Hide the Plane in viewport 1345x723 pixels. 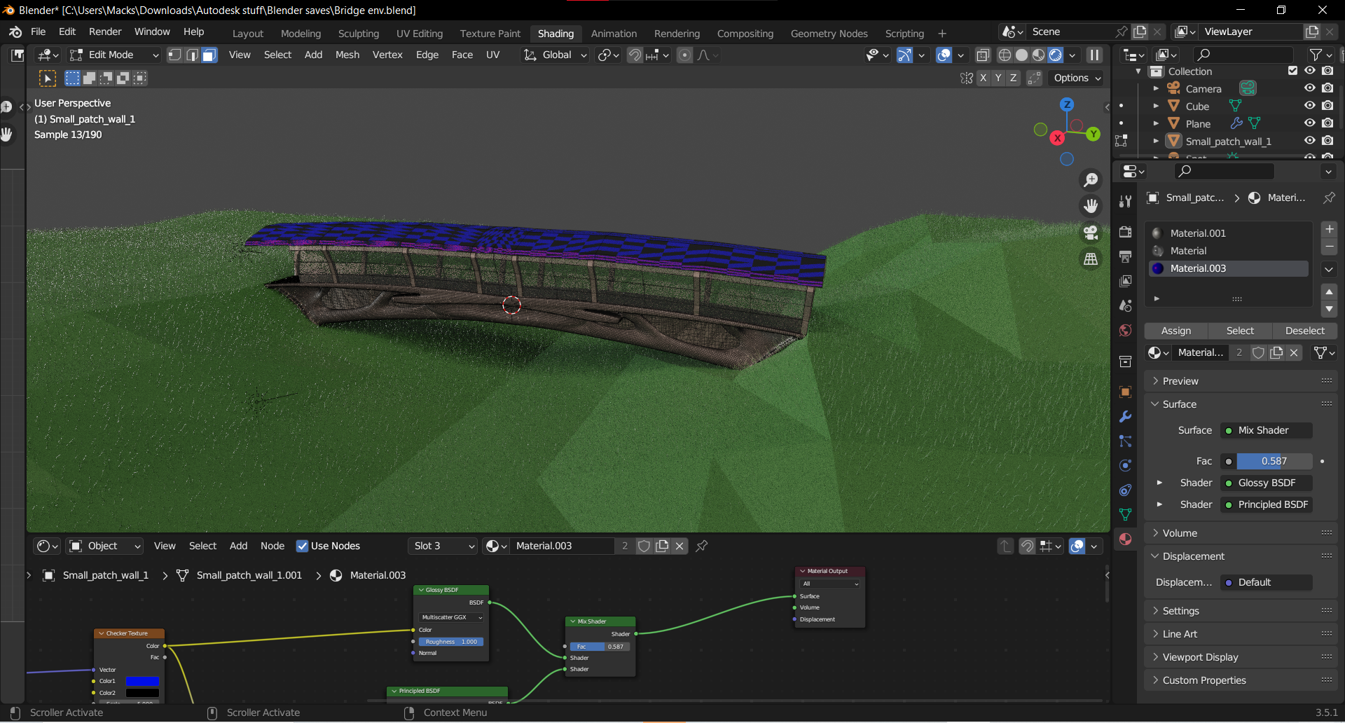tap(1309, 123)
